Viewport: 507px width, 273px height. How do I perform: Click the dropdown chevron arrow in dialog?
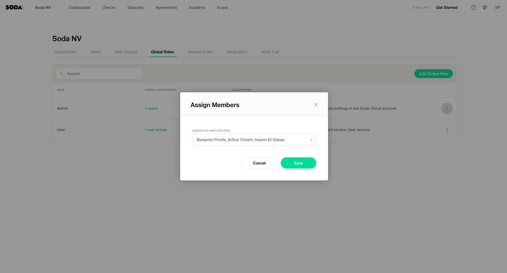coord(311,140)
